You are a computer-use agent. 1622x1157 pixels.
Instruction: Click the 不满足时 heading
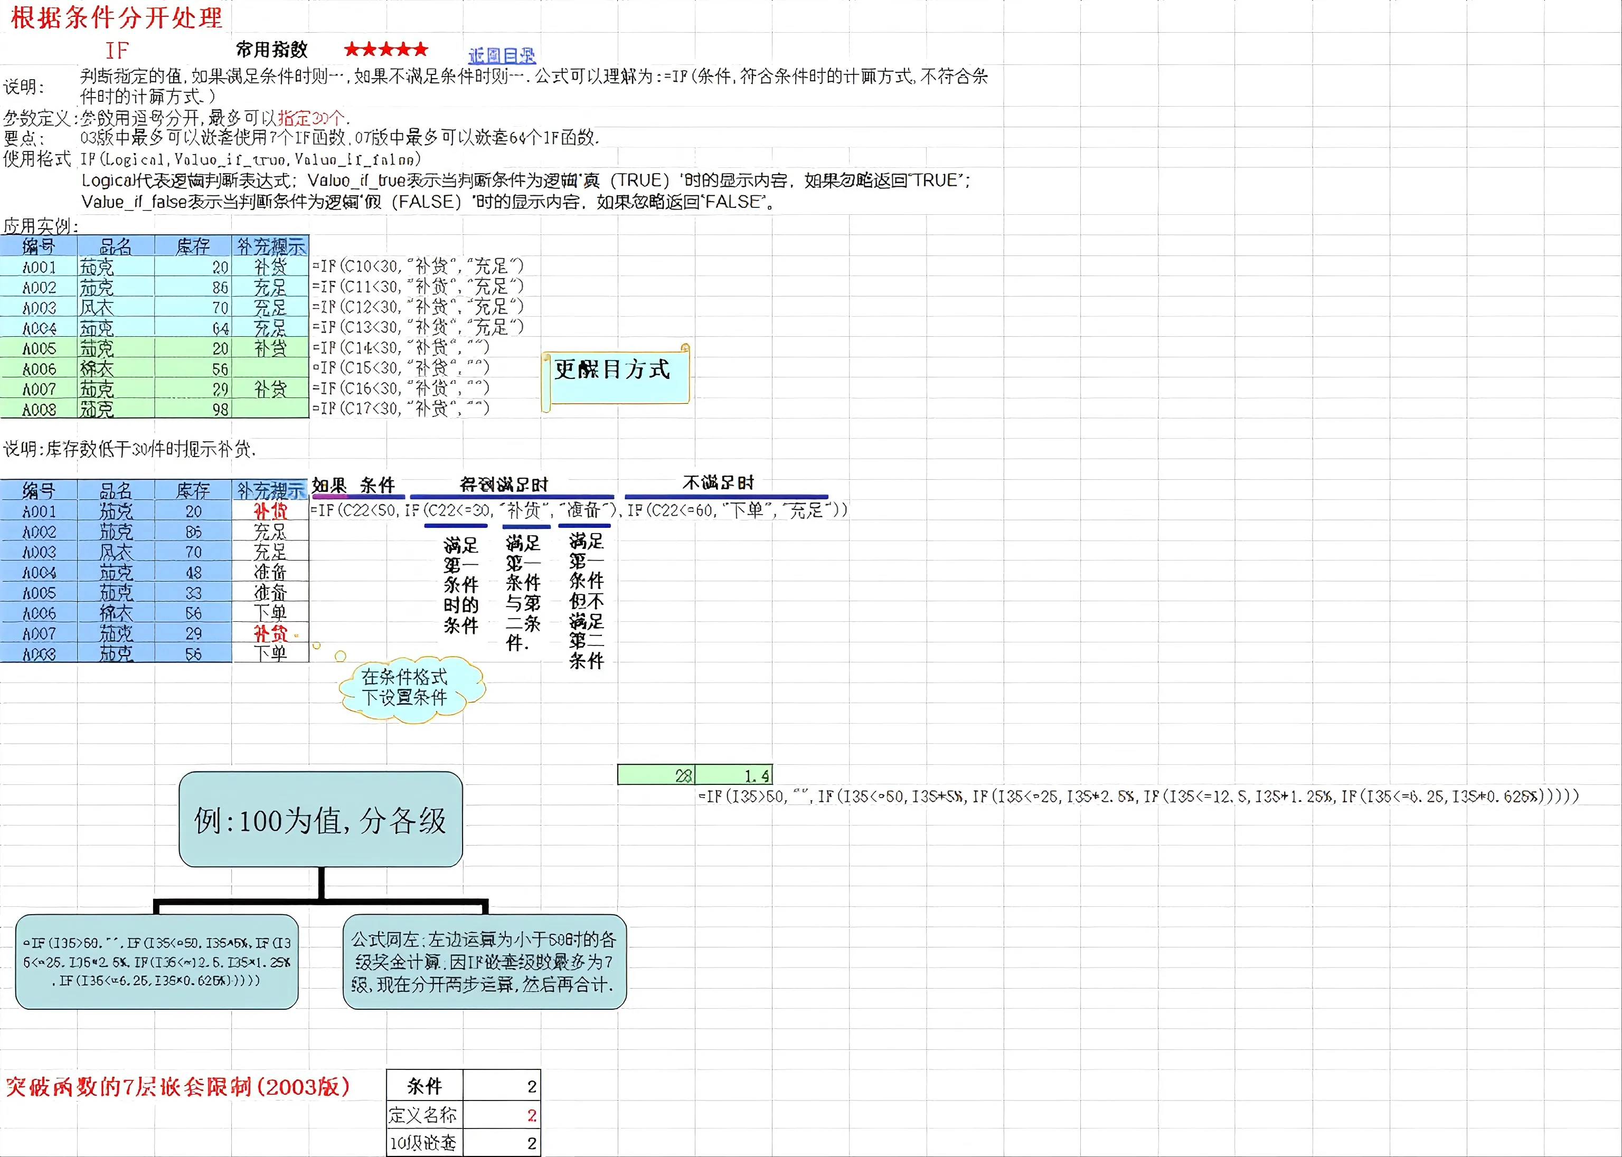718,483
